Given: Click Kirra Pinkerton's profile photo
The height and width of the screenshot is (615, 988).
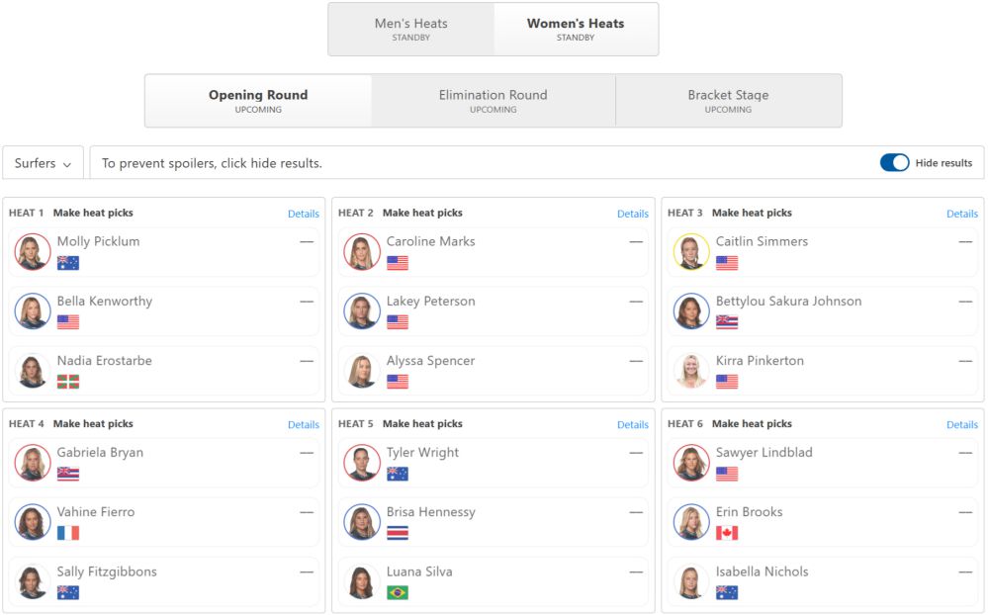Looking at the screenshot, I should (x=691, y=371).
